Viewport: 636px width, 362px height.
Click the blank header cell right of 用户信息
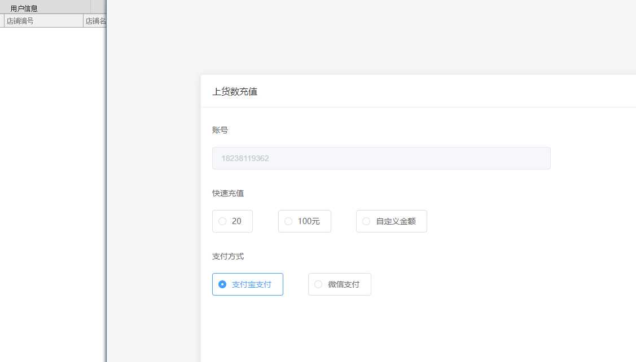coord(98,7)
